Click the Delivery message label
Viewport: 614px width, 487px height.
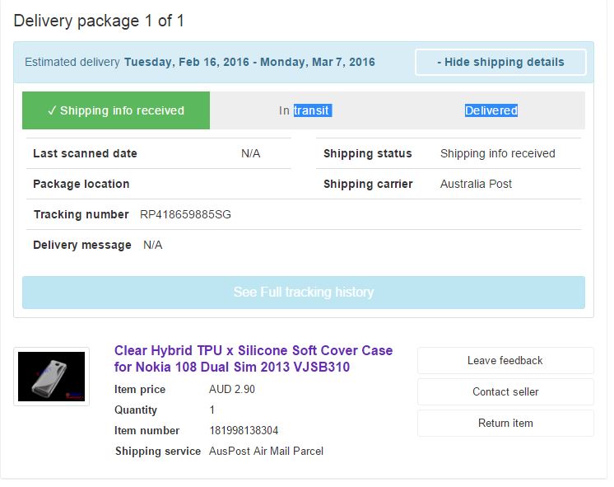(82, 245)
